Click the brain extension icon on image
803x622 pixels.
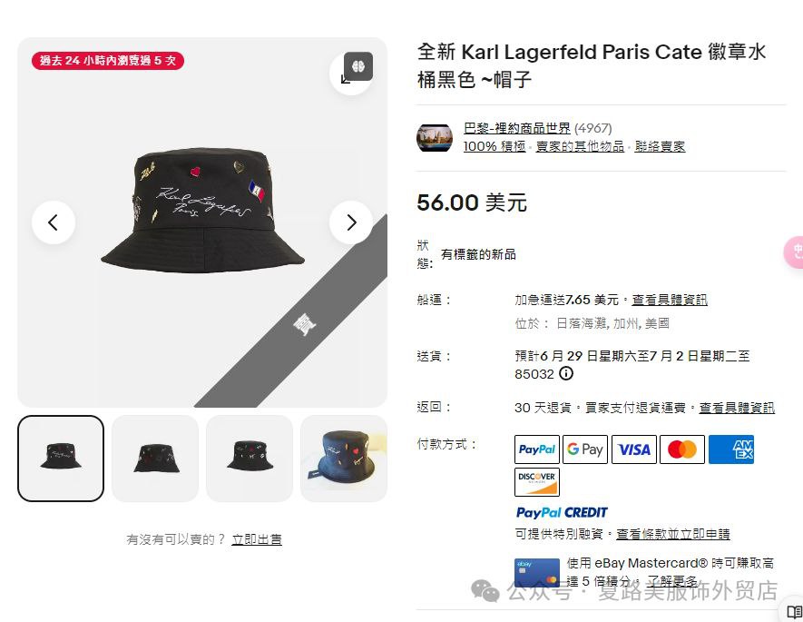358,66
